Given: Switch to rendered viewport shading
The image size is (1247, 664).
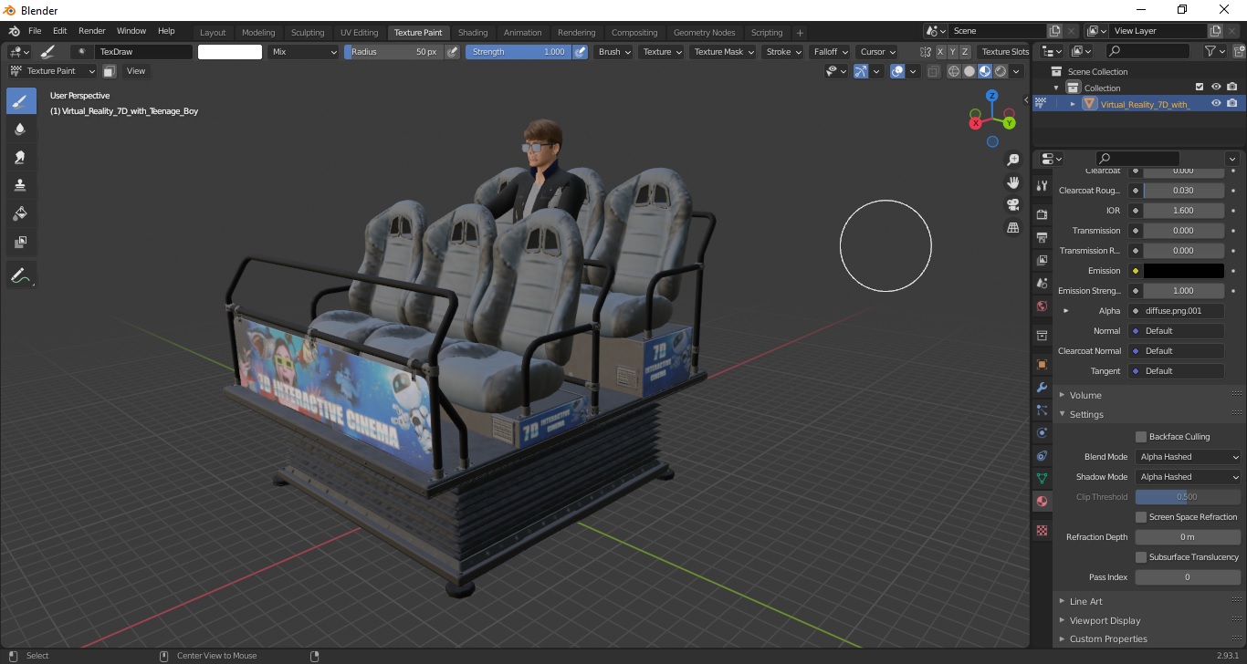Looking at the screenshot, I should 1001,71.
